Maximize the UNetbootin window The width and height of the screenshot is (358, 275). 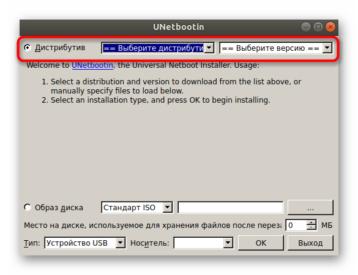pos(318,27)
